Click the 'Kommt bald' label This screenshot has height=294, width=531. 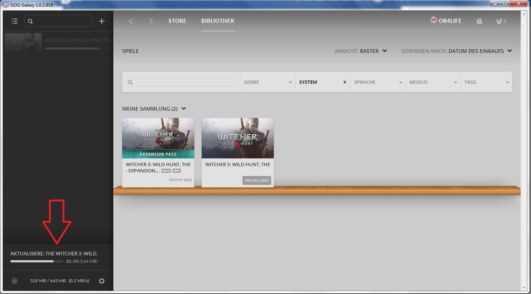click(x=180, y=180)
